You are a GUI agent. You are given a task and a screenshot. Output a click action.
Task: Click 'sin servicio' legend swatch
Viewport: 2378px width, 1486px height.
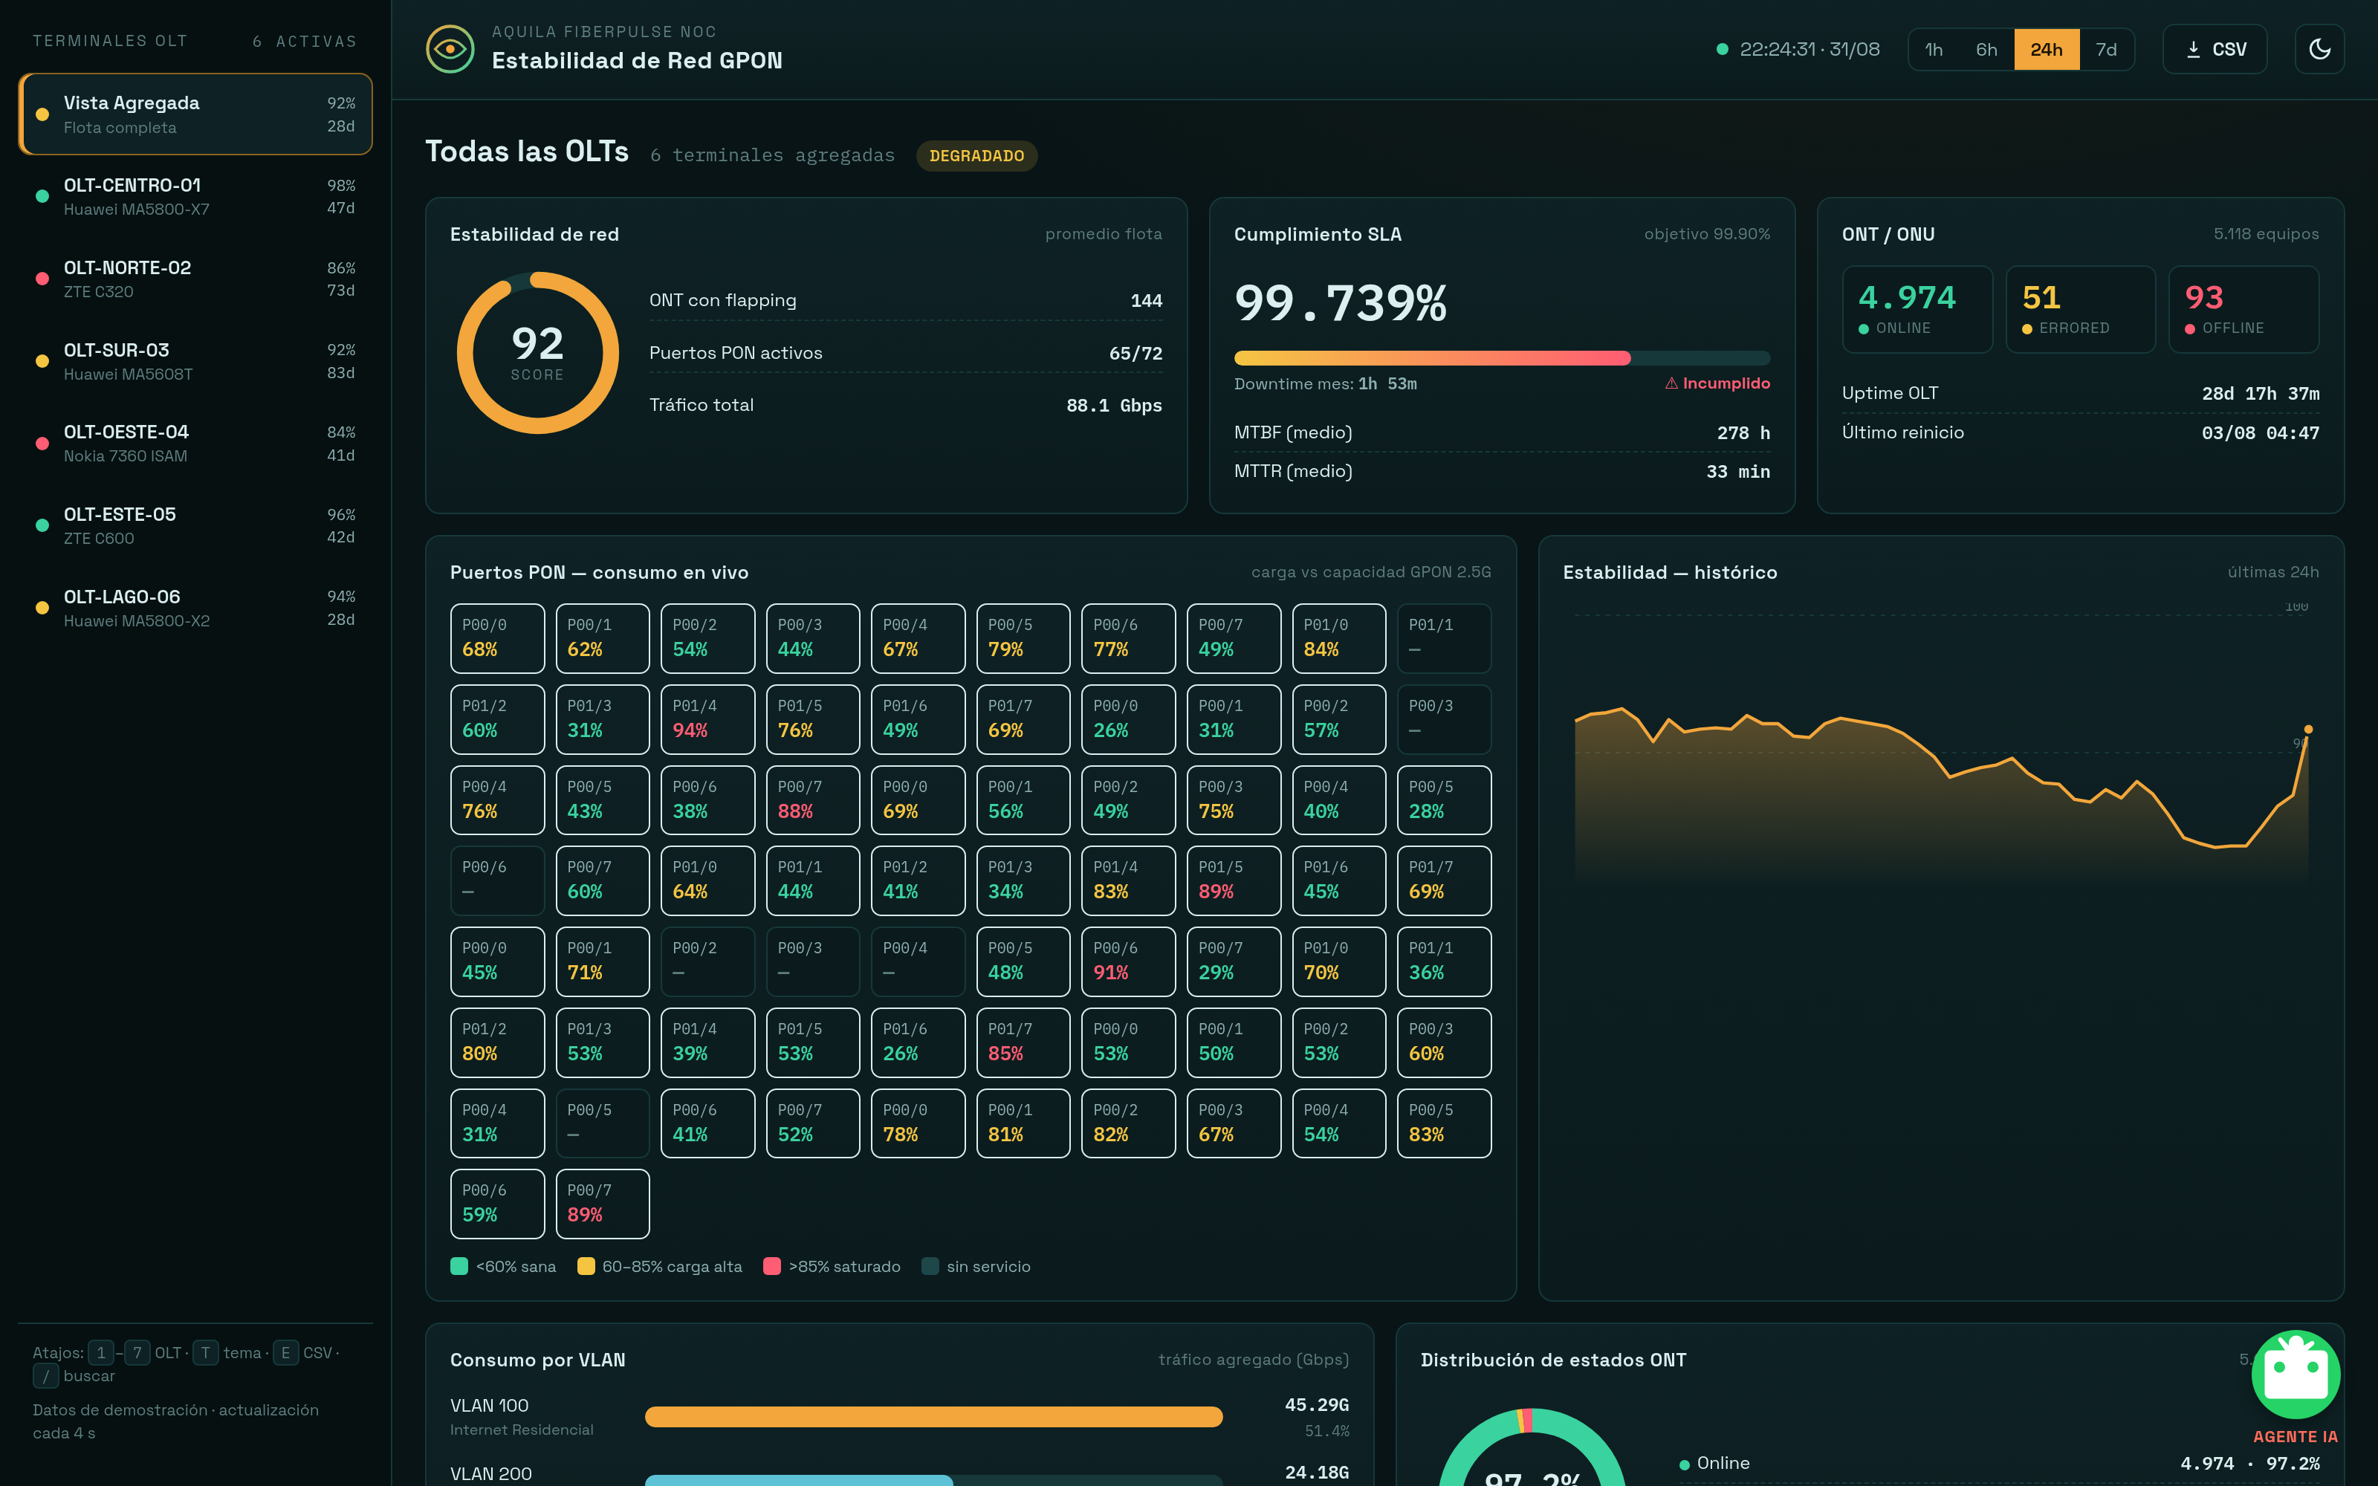coord(930,1266)
